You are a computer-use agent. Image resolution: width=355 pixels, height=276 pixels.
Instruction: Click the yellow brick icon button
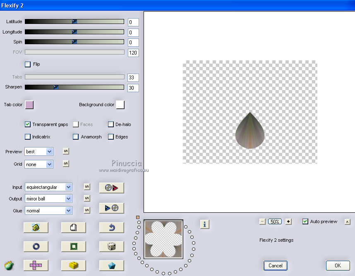tap(74, 265)
